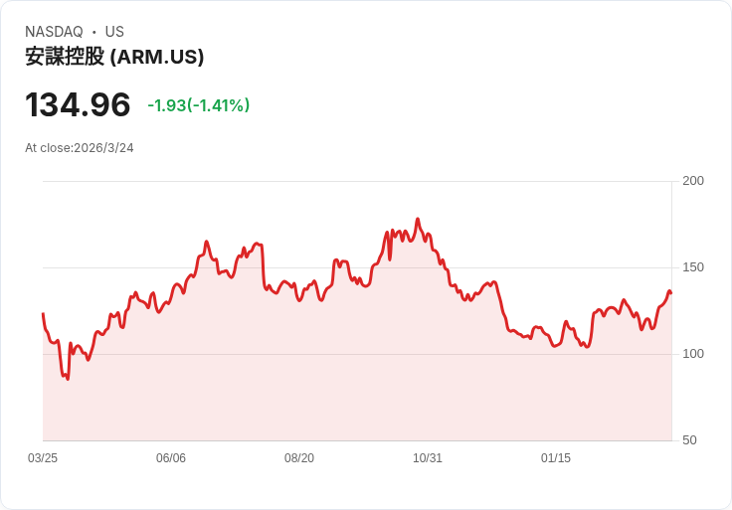Select the 03/25 date on the x-axis
Viewport: 732px width, 510px height.
tap(43, 458)
